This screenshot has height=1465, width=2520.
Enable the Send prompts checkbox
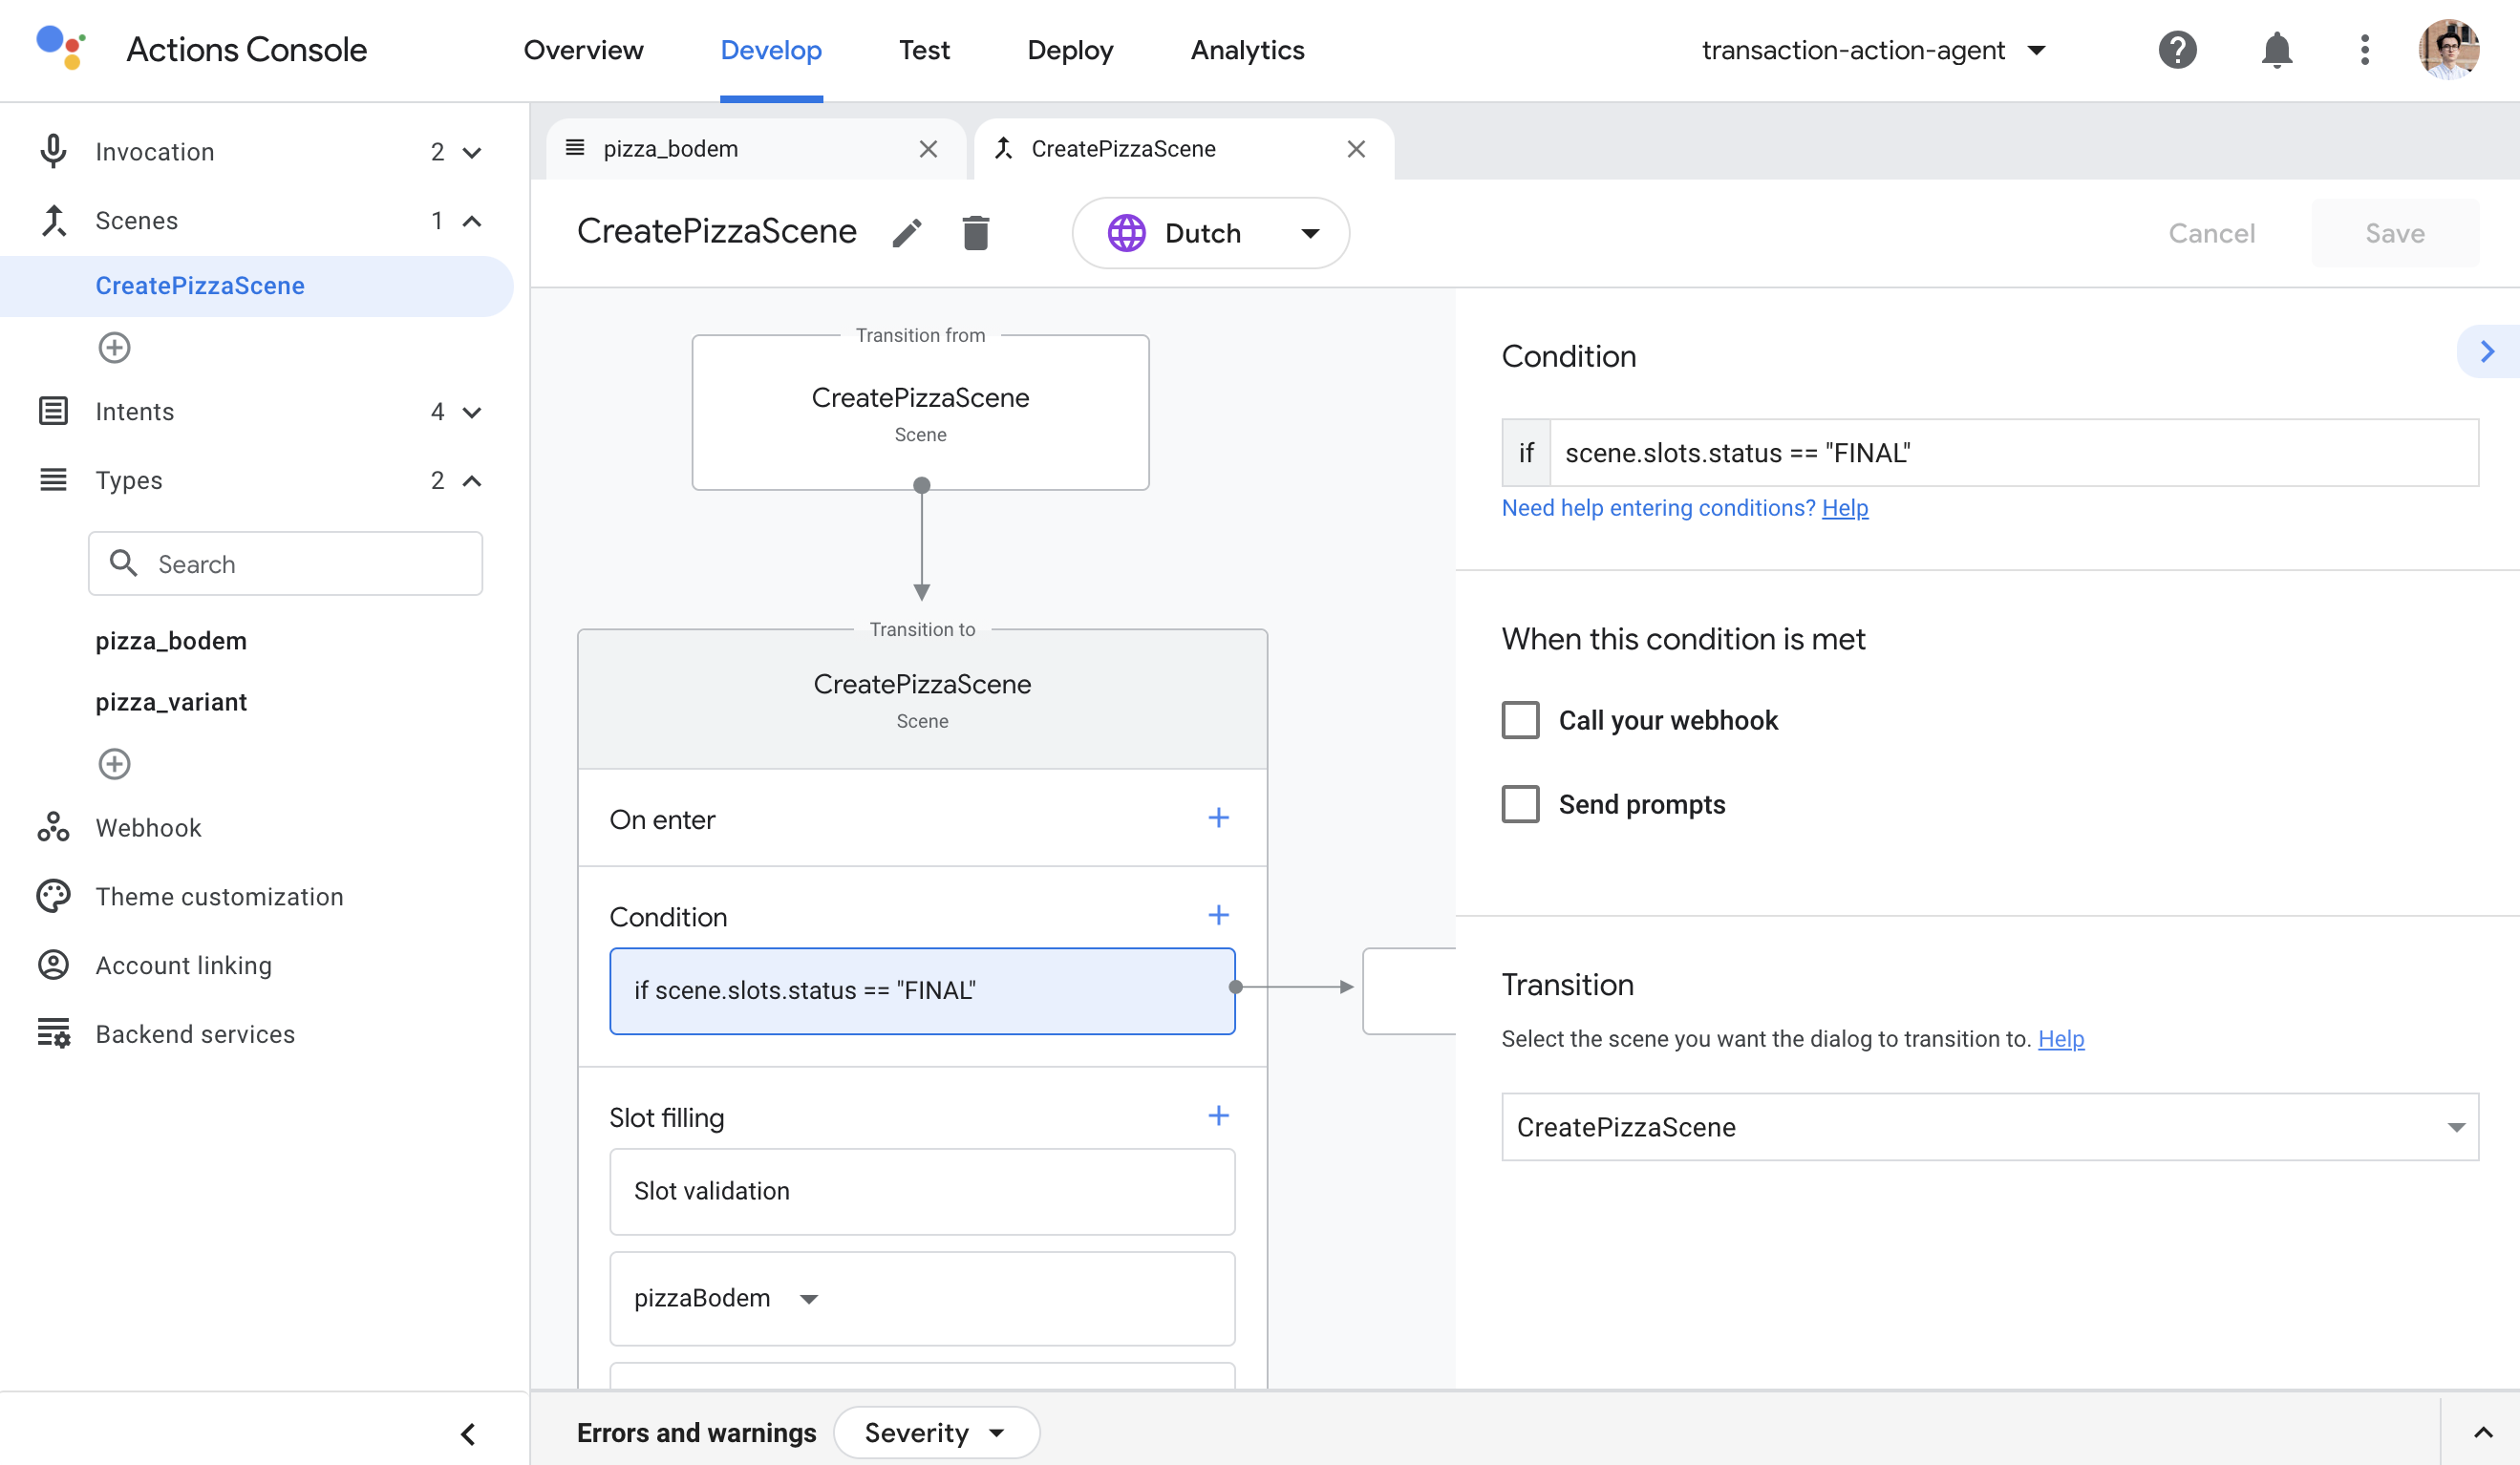[x=1519, y=804]
